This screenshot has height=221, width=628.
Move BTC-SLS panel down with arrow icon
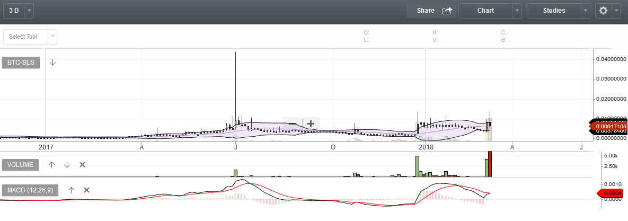click(x=53, y=63)
